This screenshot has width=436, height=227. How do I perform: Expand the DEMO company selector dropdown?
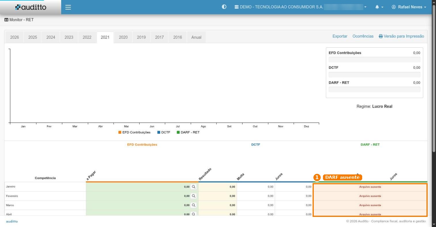[x=300, y=7]
